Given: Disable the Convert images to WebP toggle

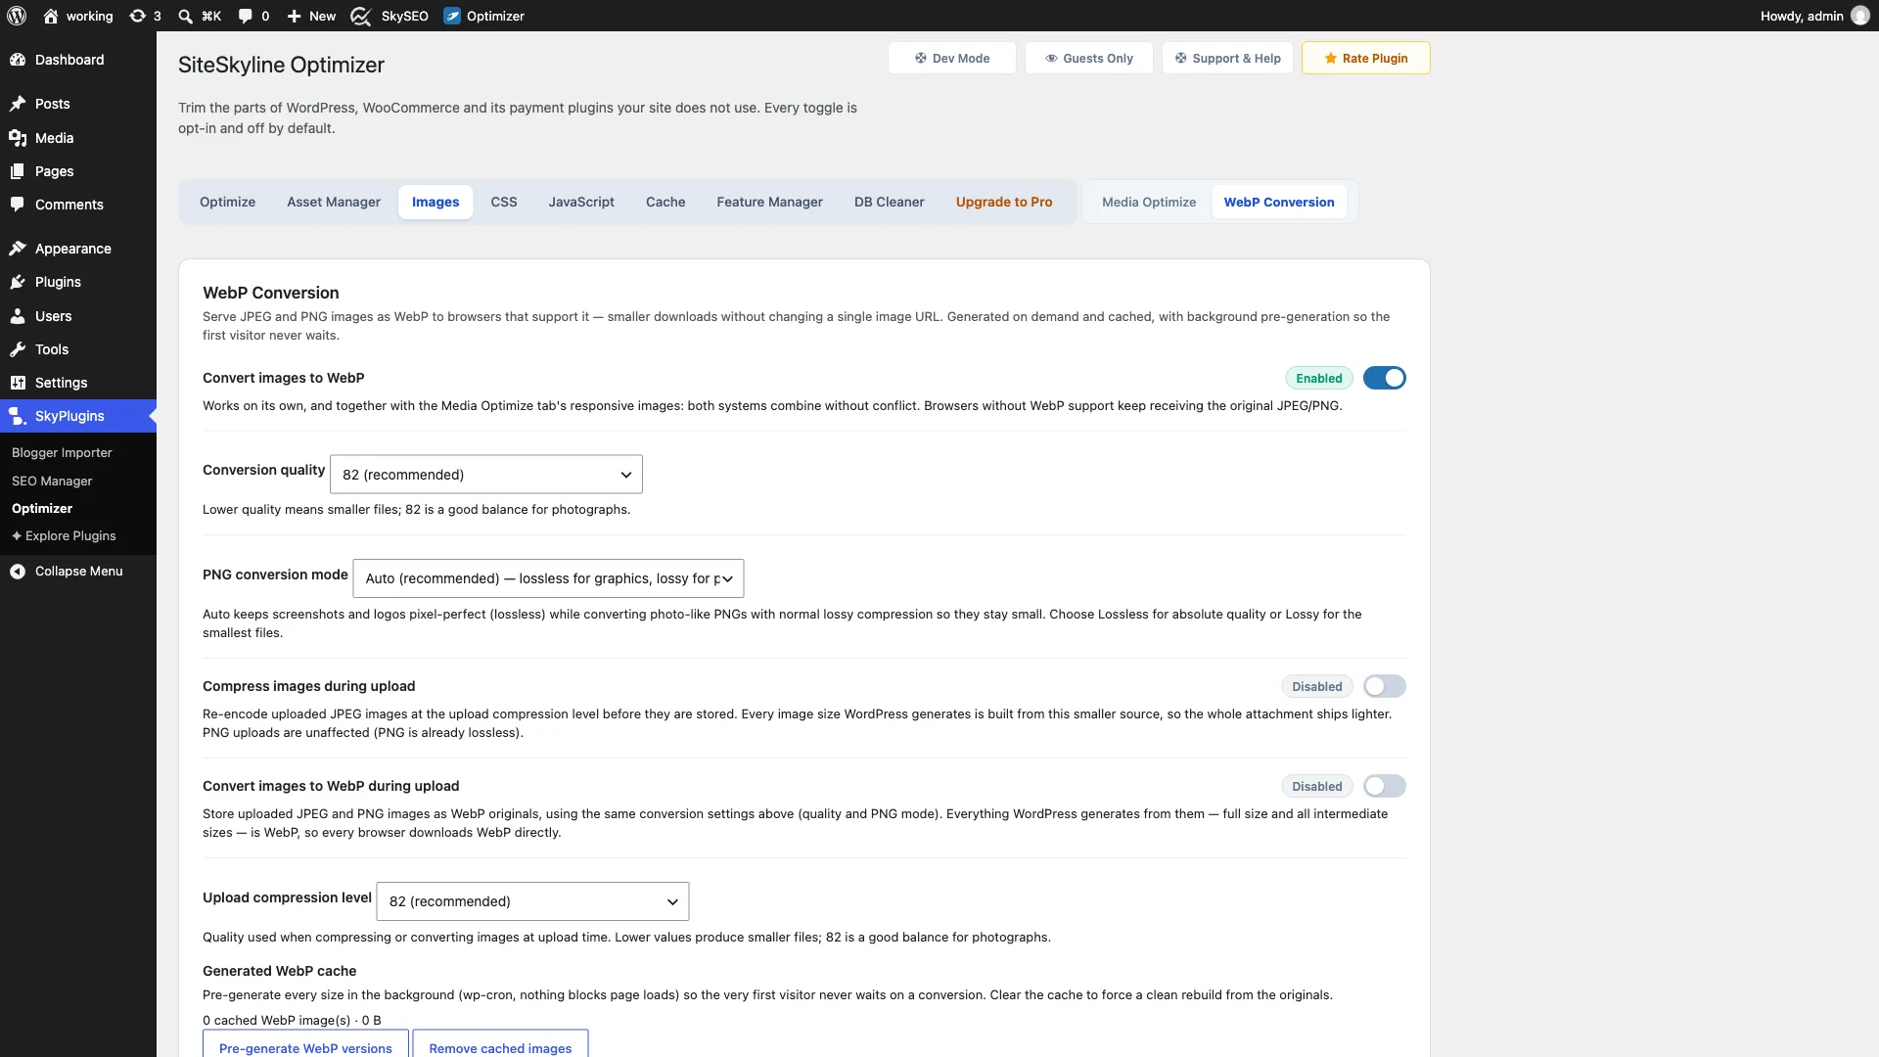Looking at the screenshot, I should (1384, 378).
